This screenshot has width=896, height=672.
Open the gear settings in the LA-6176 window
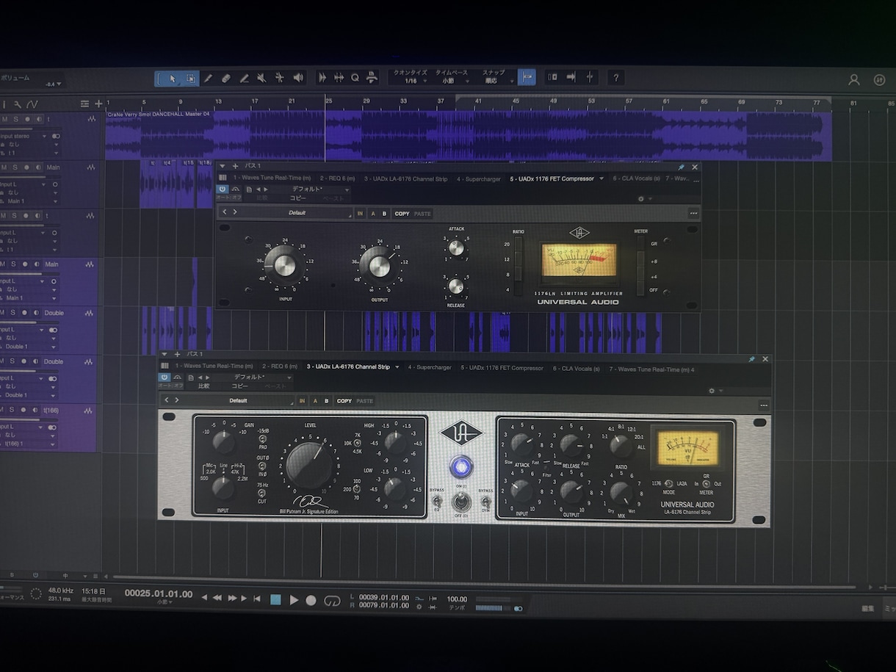(x=712, y=391)
